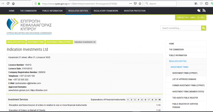Screen dimensions: 213x112
Task: Click the browser Search box
Action: click(x=160, y=4)
